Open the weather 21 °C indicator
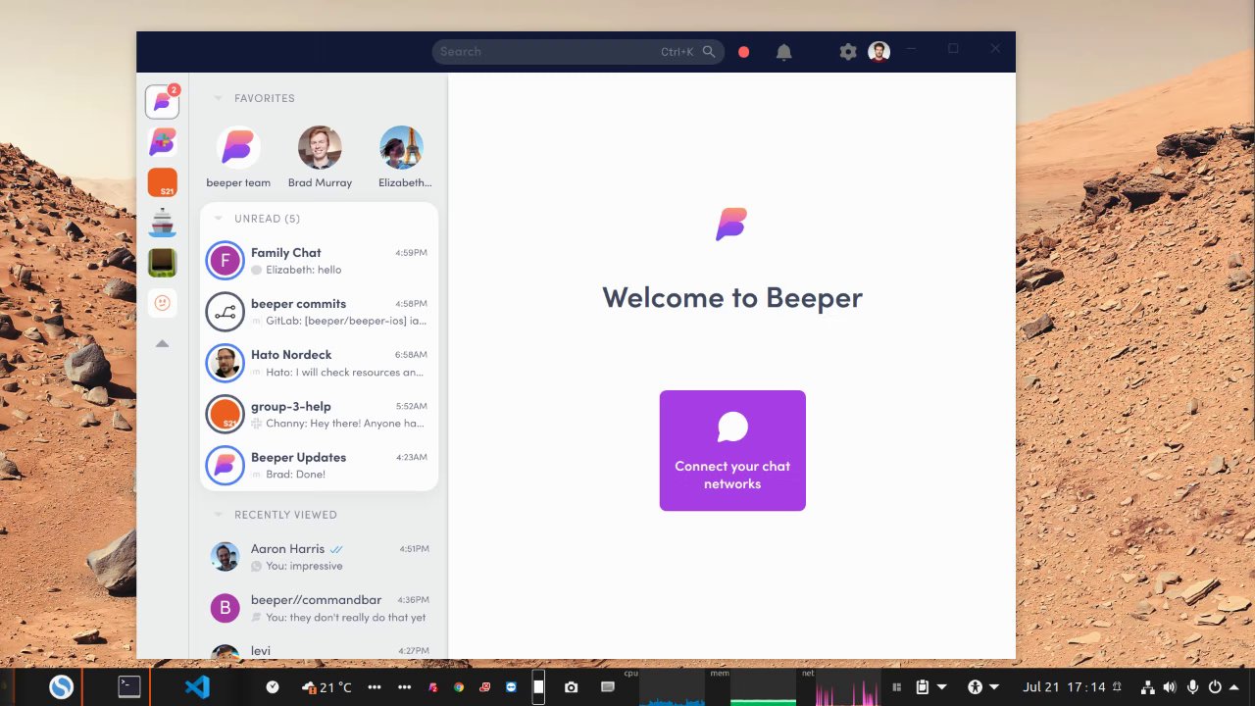Image resolution: width=1255 pixels, height=706 pixels. coord(327,687)
